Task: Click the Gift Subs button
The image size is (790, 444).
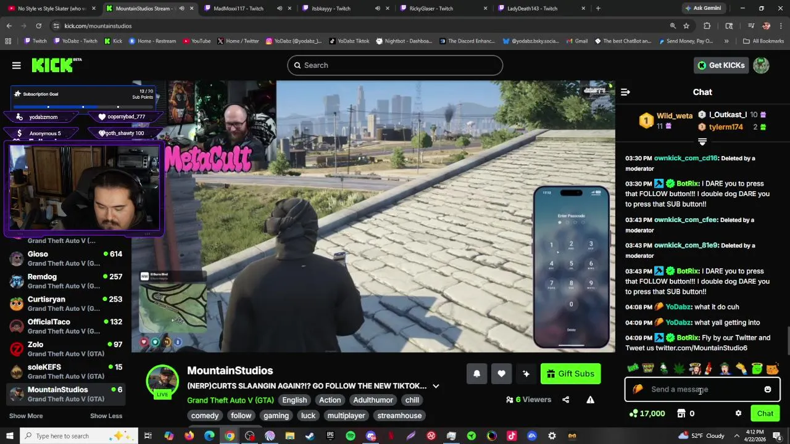Action: (570, 374)
